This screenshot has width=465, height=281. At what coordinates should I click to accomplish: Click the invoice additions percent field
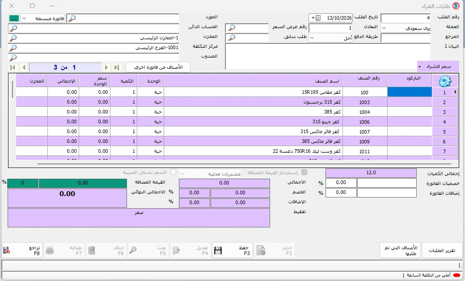click(x=341, y=193)
